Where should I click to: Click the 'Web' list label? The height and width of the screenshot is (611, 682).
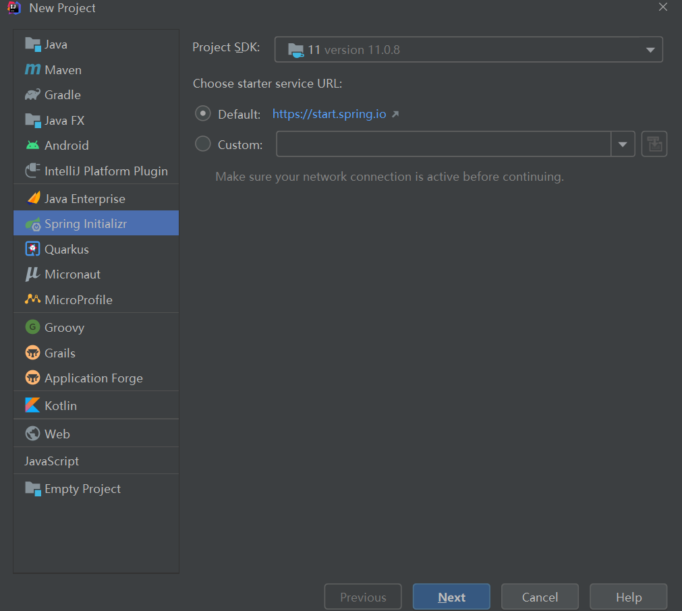57,434
